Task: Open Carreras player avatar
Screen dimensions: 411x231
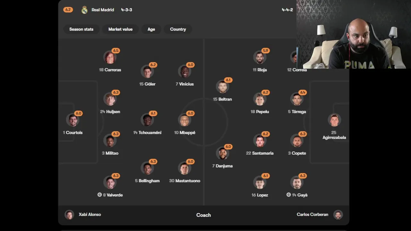Action: 110,57
